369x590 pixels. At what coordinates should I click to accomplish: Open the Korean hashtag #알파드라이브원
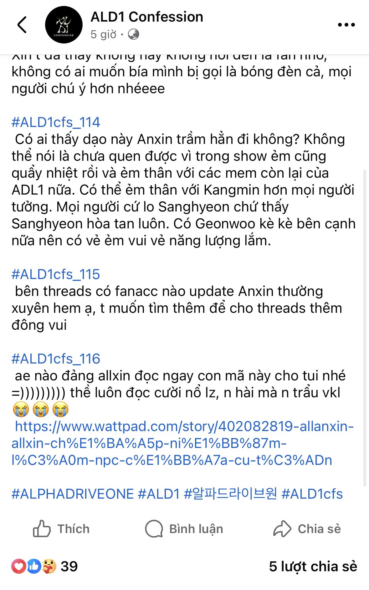click(x=230, y=494)
